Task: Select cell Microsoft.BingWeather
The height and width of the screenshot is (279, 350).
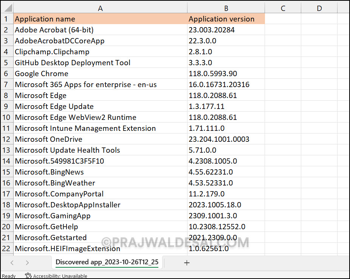Action: [x=100, y=183]
